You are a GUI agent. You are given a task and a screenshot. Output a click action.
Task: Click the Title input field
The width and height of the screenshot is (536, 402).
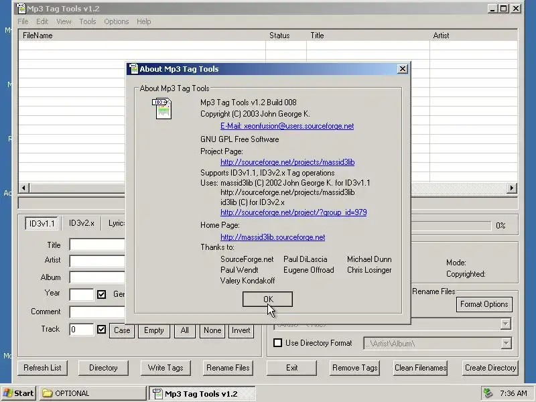click(97, 245)
